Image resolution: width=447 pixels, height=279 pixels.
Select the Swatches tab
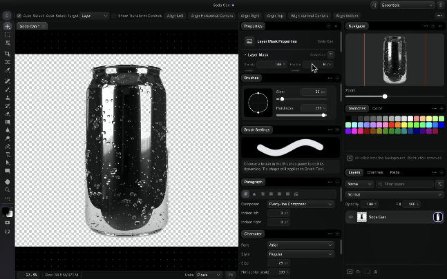tap(357, 108)
